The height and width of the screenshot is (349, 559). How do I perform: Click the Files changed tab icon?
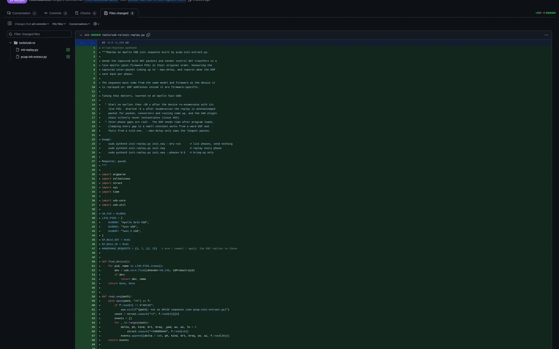(x=106, y=13)
